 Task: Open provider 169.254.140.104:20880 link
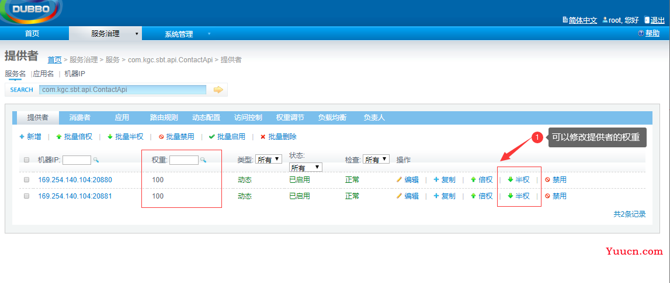pos(75,180)
